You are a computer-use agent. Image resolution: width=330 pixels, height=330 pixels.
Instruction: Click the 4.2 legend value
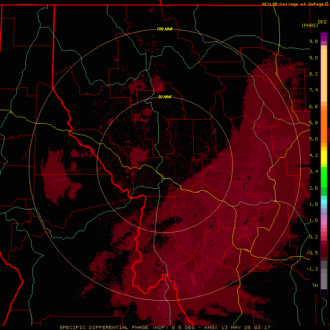tap(313, 155)
